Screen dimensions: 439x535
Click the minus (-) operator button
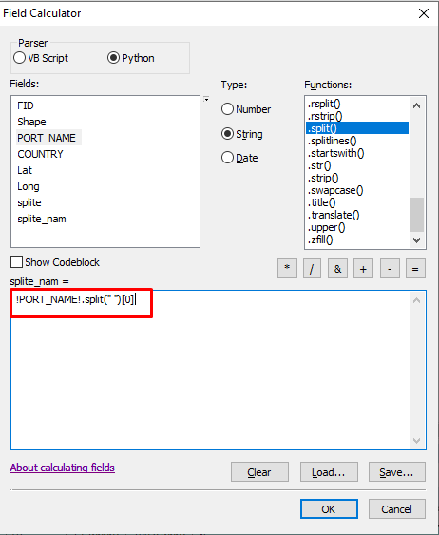click(390, 269)
